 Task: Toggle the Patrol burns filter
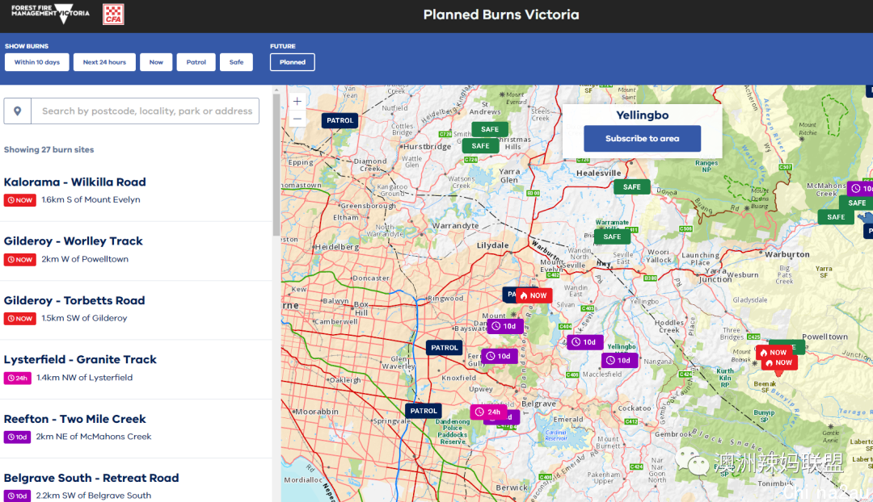point(196,62)
